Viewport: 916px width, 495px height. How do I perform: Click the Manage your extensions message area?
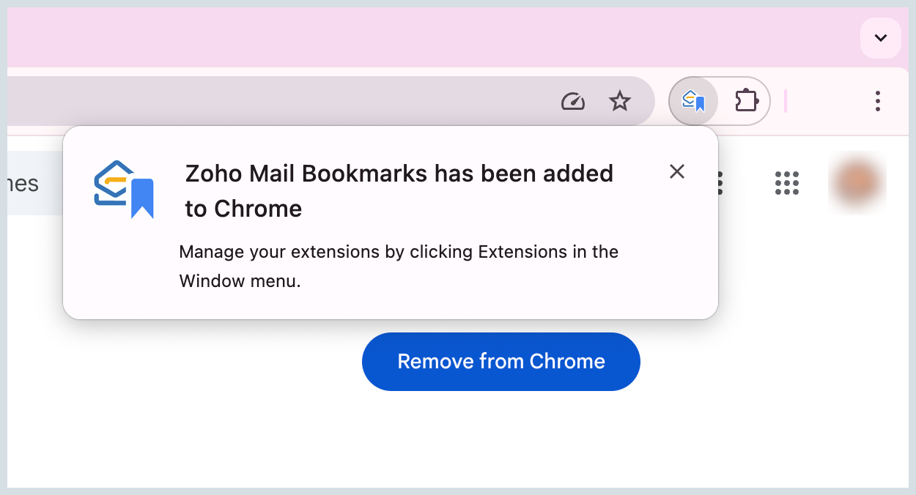(399, 266)
